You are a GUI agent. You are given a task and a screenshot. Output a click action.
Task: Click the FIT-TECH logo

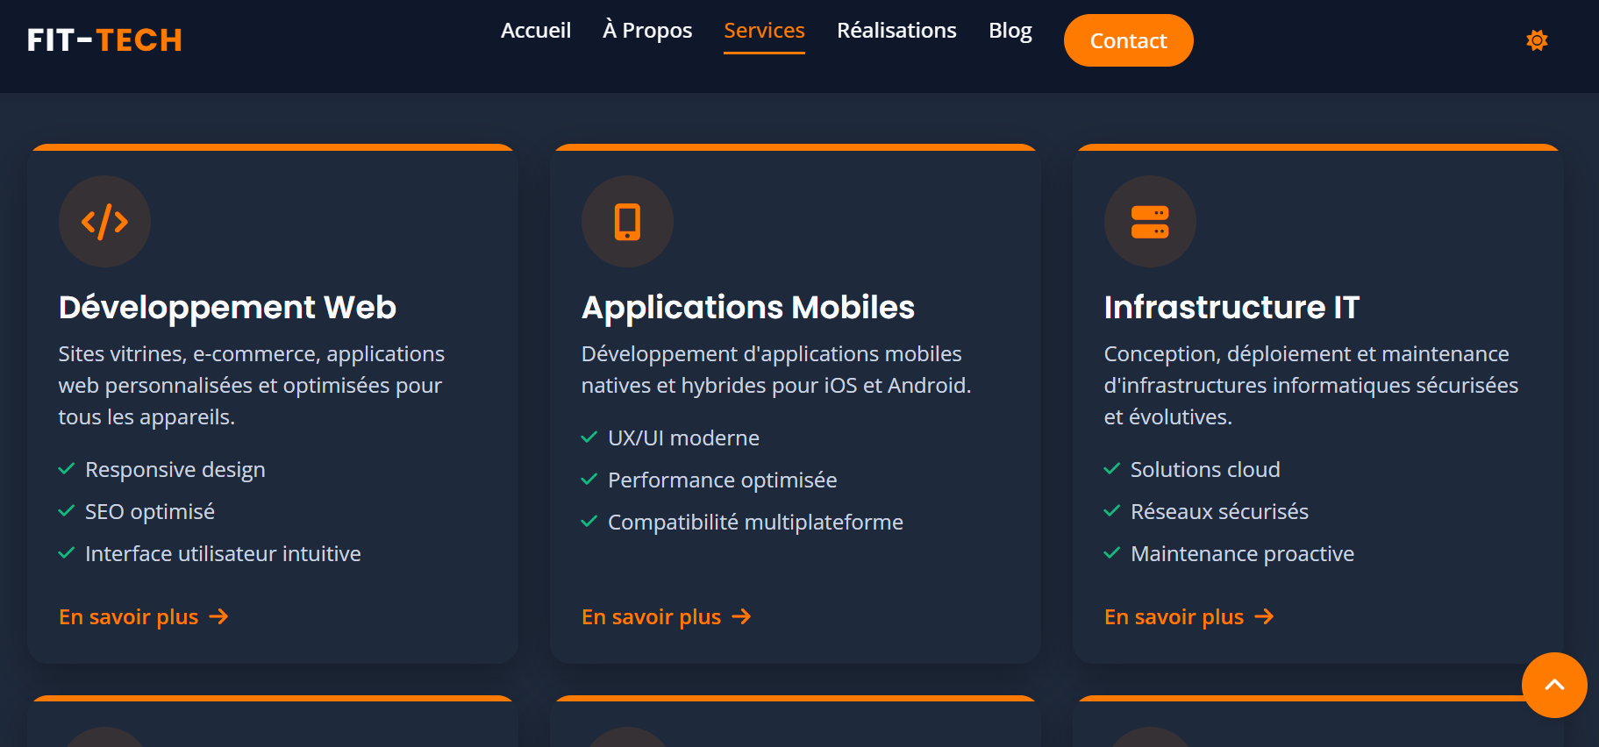point(104,40)
